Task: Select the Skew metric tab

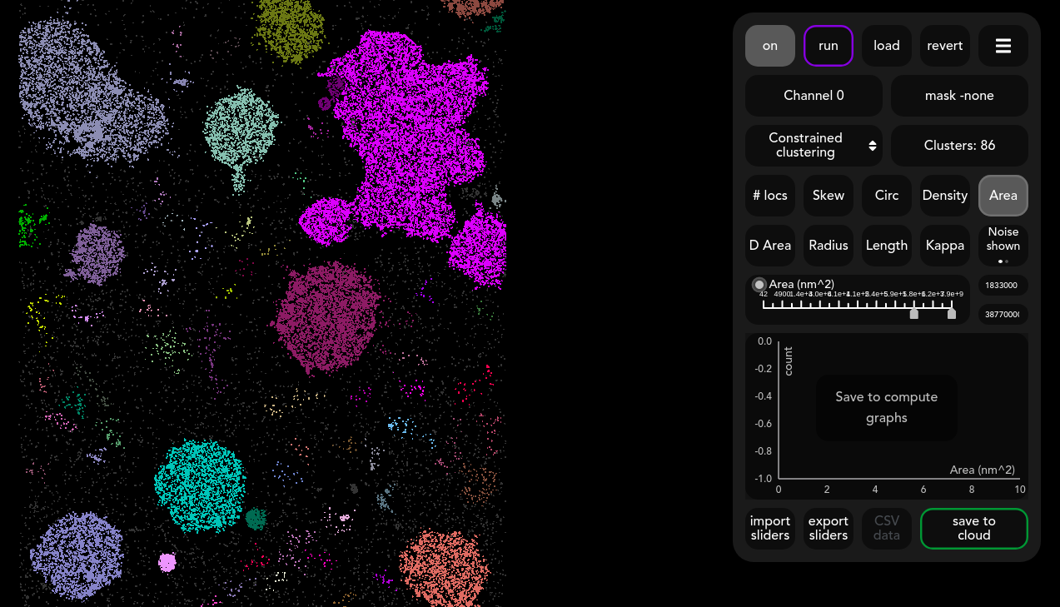Action: pyautogui.click(x=829, y=196)
